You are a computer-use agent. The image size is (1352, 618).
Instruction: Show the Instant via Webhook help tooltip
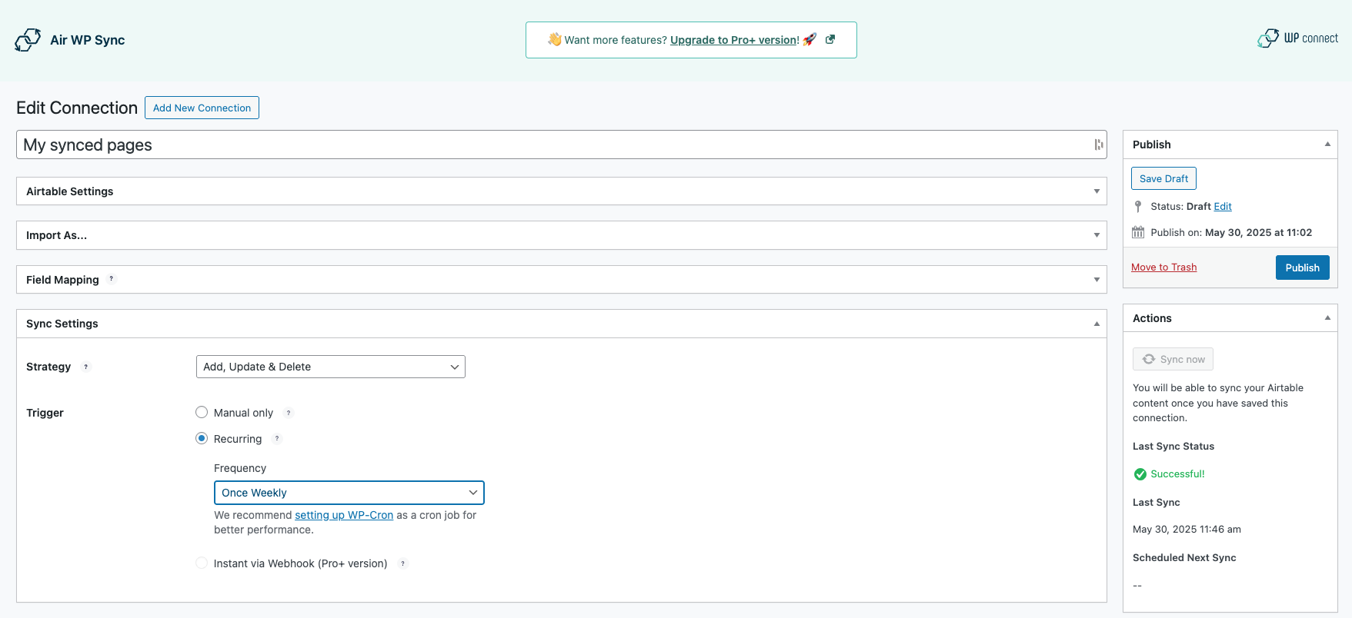point(402,563)
